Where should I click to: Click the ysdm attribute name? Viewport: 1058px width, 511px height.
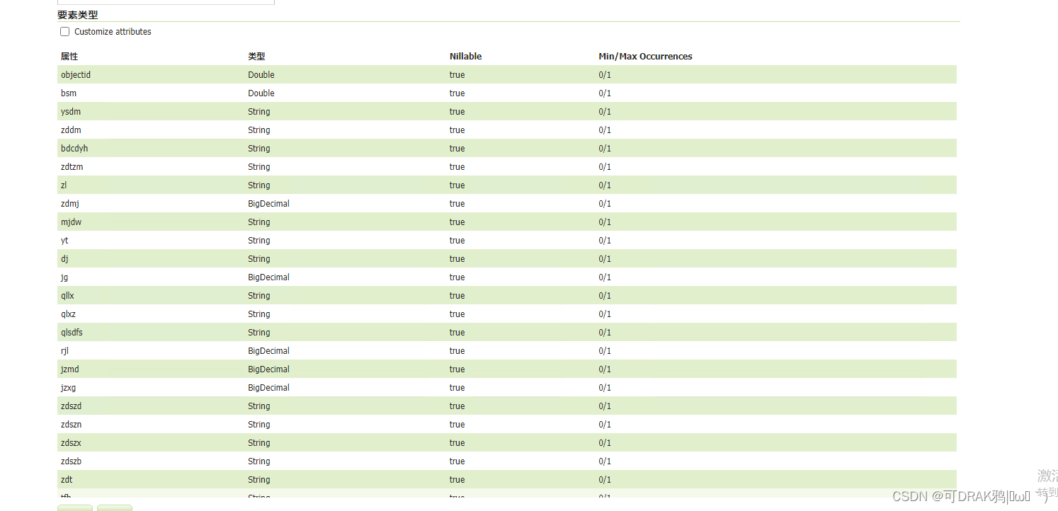(71, 112)
